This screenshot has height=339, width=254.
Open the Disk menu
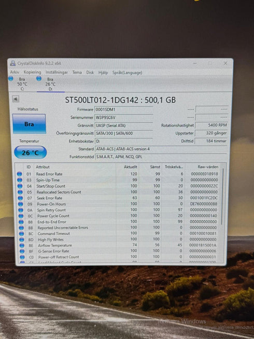click(90, 73)
